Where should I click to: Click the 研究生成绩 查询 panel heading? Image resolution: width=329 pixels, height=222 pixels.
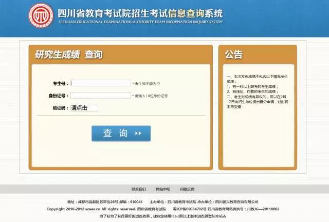point(68,54)
